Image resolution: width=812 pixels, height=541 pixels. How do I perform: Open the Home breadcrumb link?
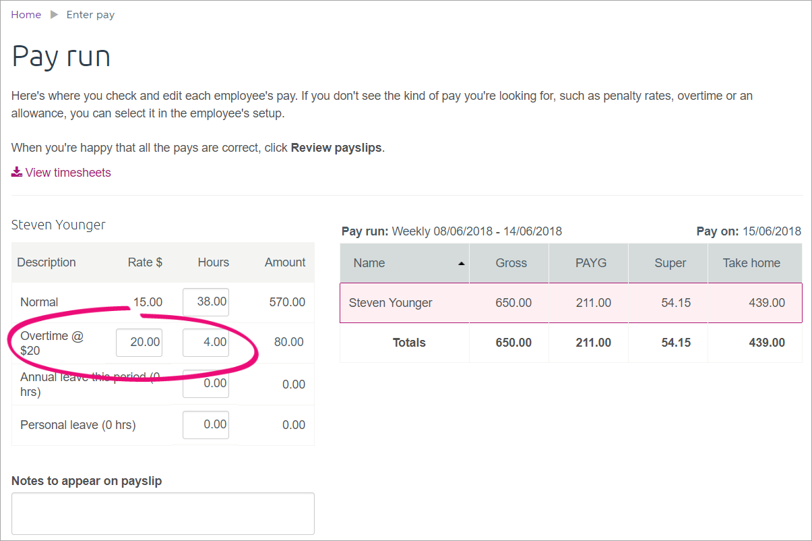pos(26,15)
